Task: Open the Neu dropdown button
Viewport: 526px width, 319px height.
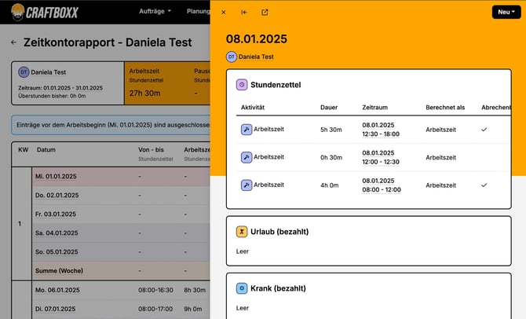Action: point(506,12)
